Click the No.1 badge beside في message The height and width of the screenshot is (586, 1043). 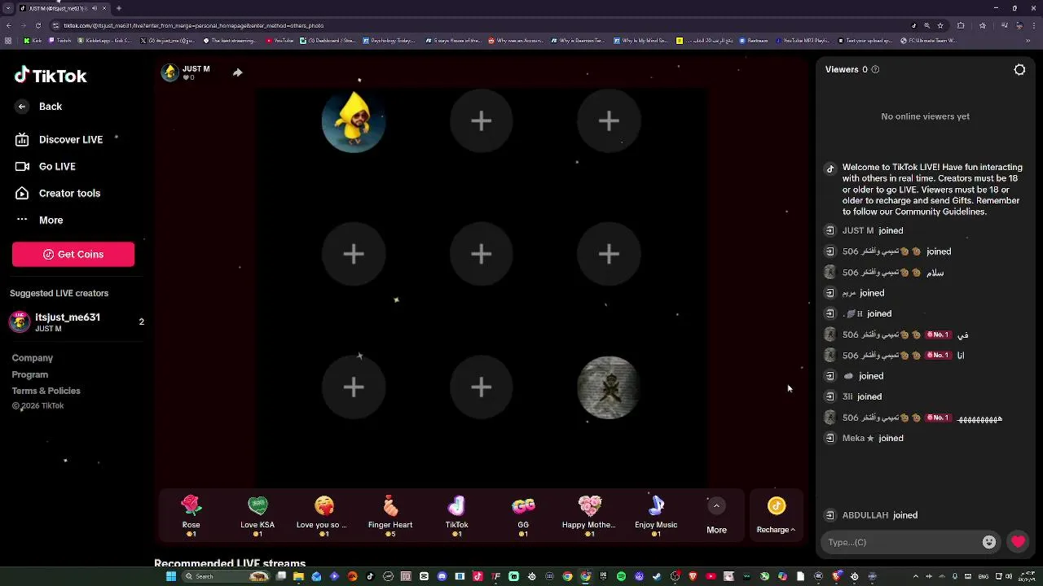938,335
